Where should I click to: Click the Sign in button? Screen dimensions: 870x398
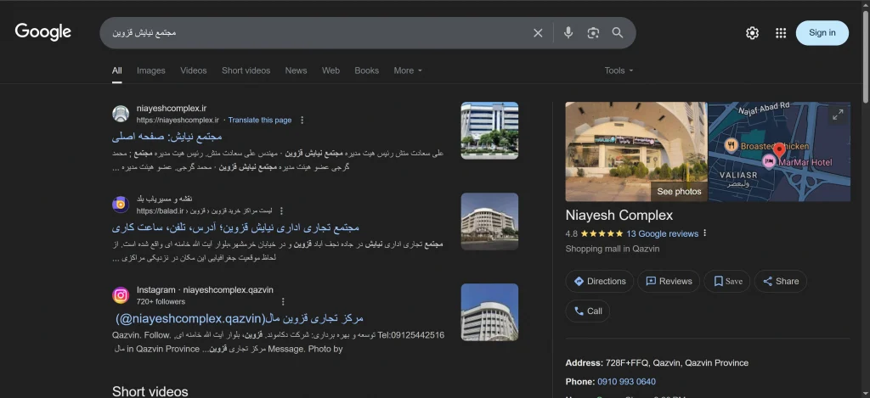(822, 33)
